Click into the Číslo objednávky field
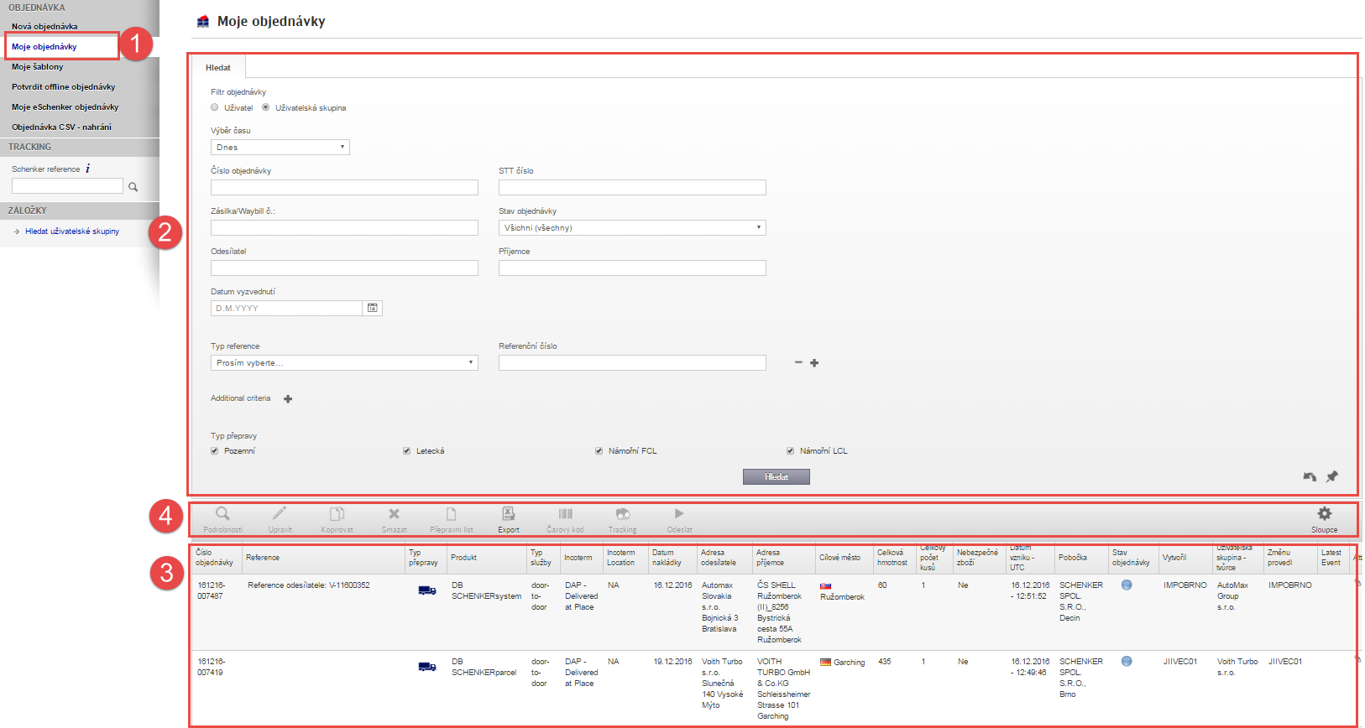Screen dimensions: 1365x728 [x=344, y=187]
